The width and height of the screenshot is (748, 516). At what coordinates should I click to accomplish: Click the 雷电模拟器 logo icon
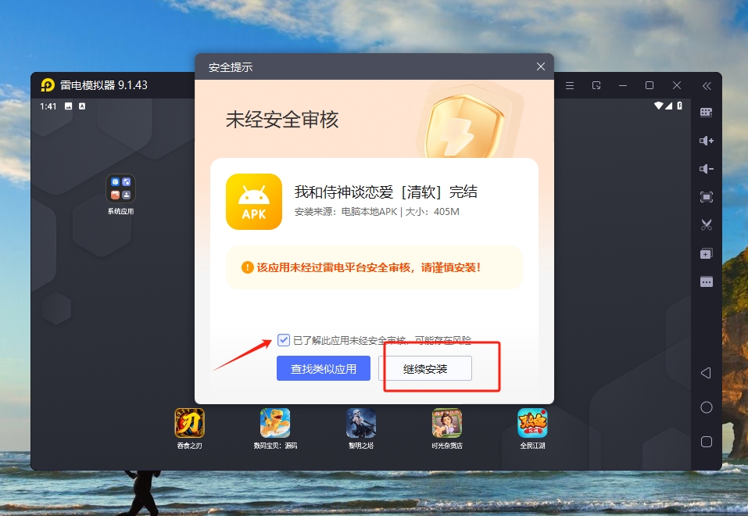point(48,85)
